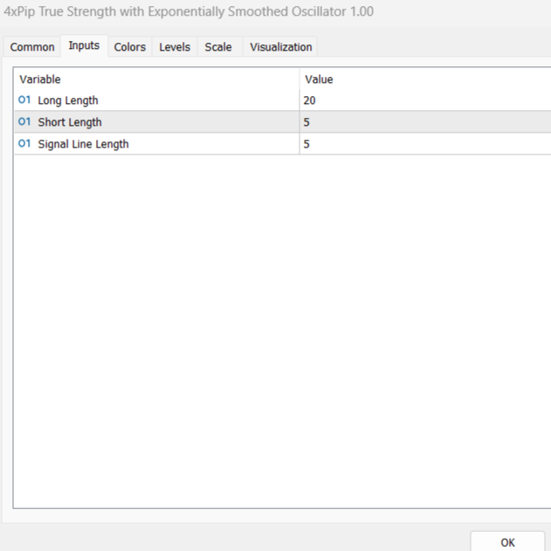Click the empty area below the inputs list
551x551 pixels.
[x=279, y=332]
